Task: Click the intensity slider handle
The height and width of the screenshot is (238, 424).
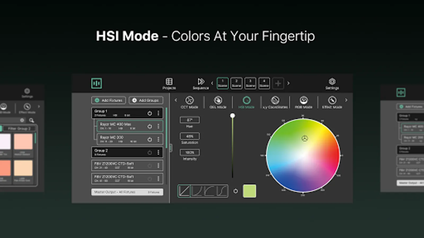Action: [232, 116]
